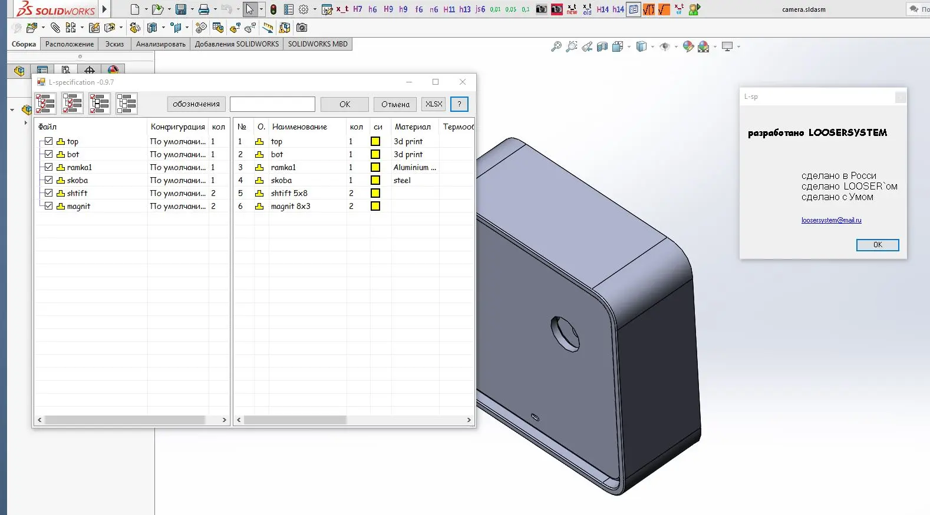Click the question mark help button
This screenshot has height=515, width=930.
[459, 104]
